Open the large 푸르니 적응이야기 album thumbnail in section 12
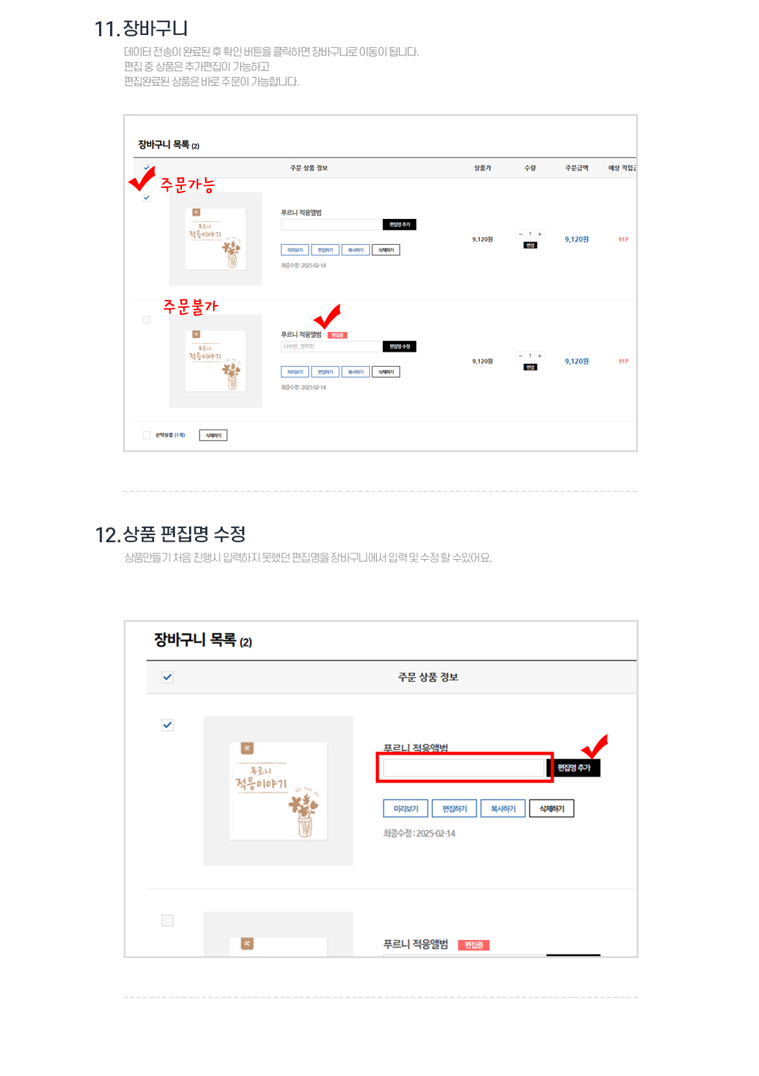 278,791
